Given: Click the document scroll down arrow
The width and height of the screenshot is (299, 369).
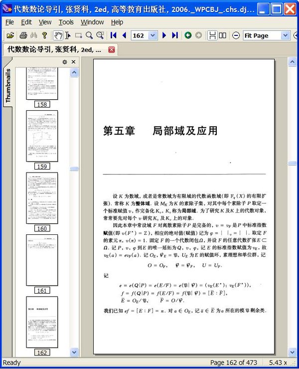Looking at the screenshot, I should [x=292, y=352].
